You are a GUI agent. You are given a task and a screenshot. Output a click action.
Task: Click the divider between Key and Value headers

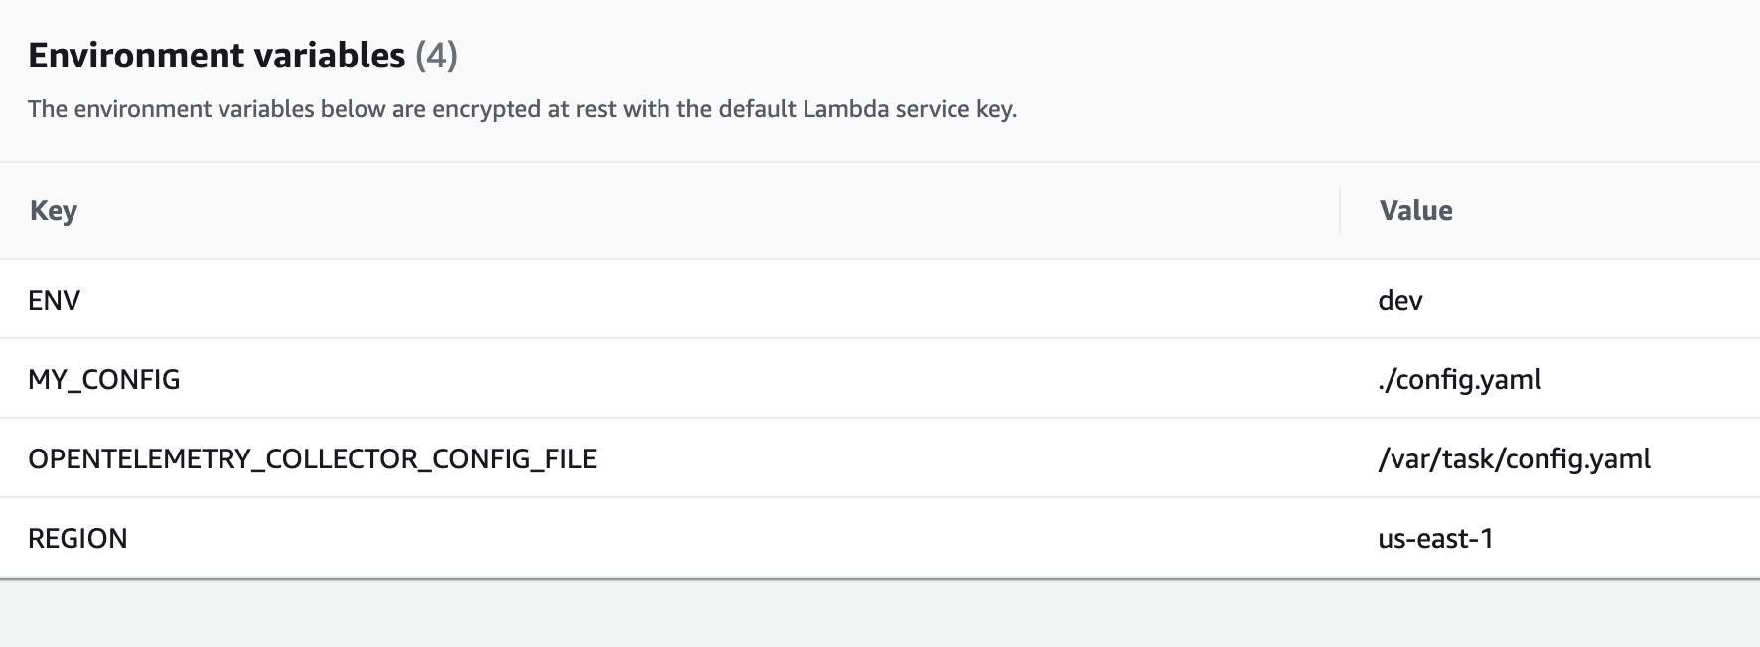tap(1340, 210)
